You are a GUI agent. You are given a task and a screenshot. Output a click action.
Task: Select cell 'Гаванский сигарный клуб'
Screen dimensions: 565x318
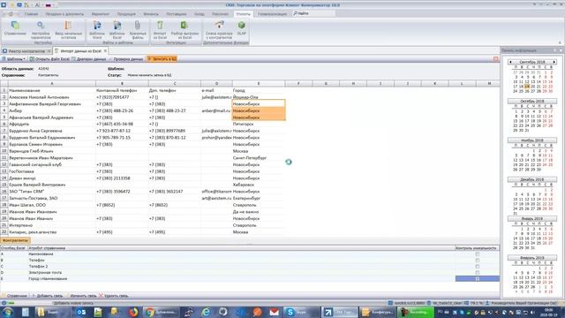coord(52,165)
